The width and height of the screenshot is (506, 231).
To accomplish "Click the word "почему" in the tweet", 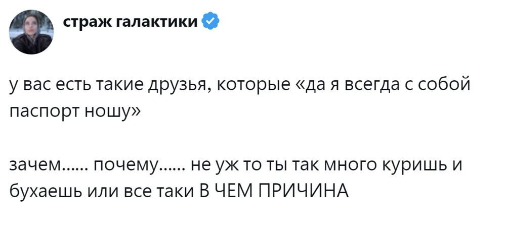I will (126, 165).
